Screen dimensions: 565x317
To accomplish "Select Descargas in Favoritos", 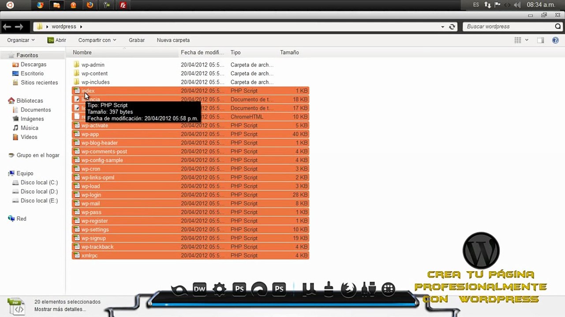I will pyautogui.click(x=34, y=64).
